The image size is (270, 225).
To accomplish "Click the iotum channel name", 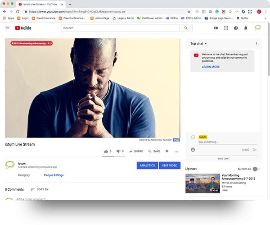I will 22,163.
